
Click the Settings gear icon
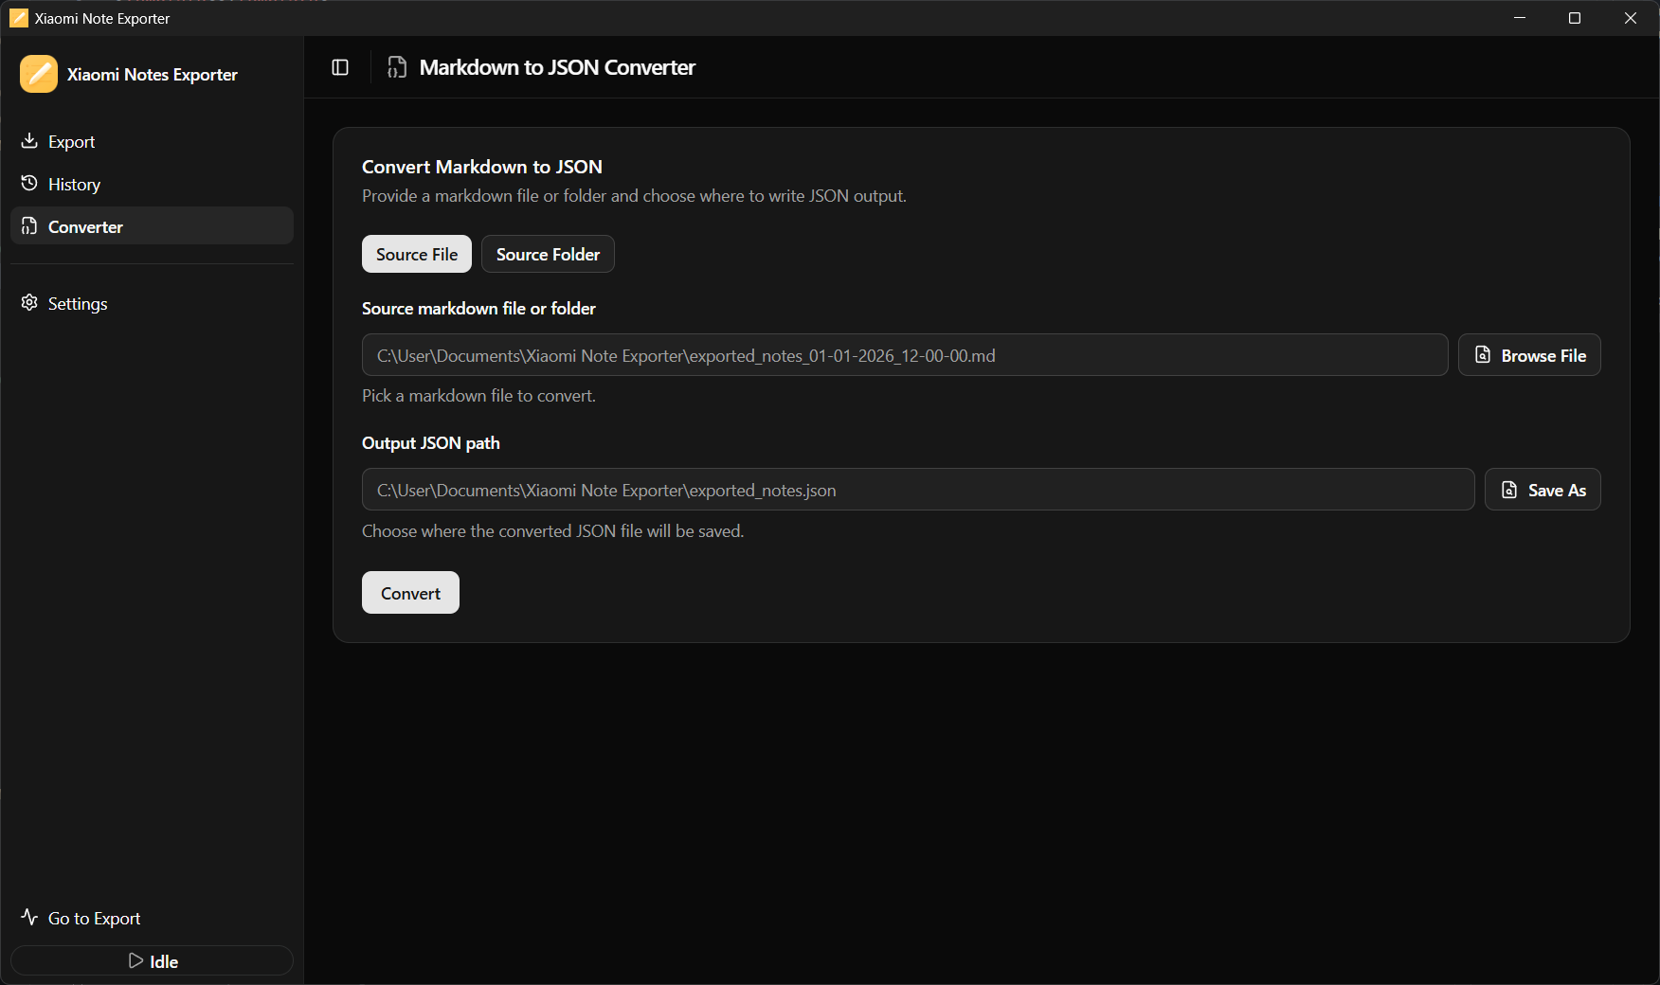point(29,303)
